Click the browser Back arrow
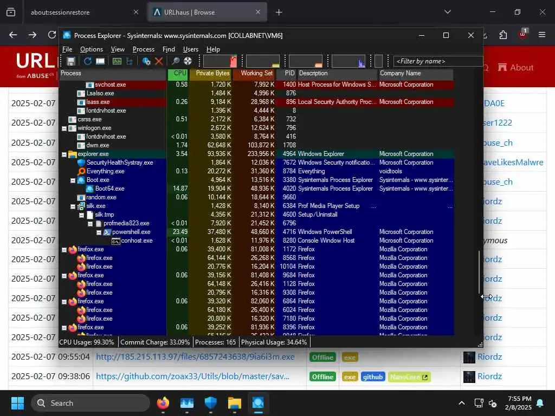Viewport: 555px width, 416px height. (13, 35)
